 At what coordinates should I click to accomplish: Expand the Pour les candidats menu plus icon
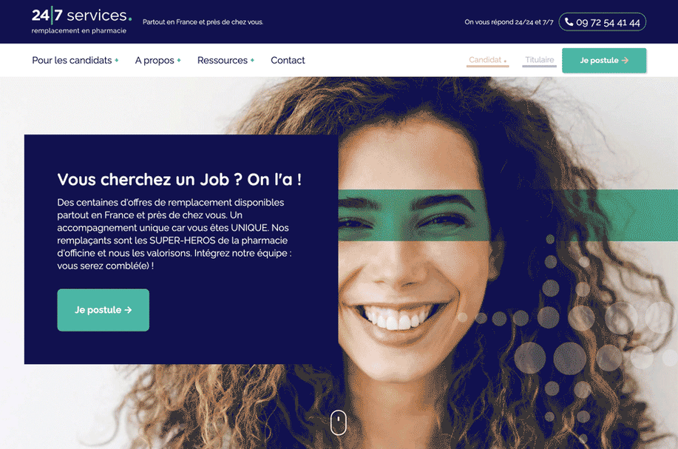(116, 61)
